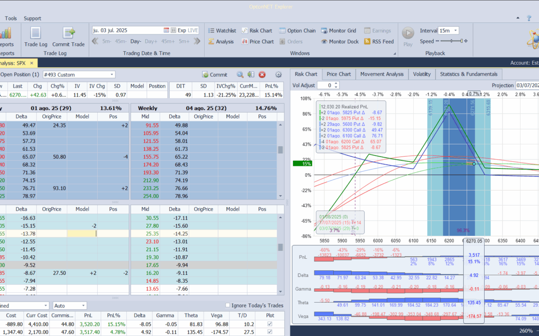Screen dimensions: 539x336
Task: Click the 260% zoom level indicator
Action: pyautogui.click(x=526, y=331)
